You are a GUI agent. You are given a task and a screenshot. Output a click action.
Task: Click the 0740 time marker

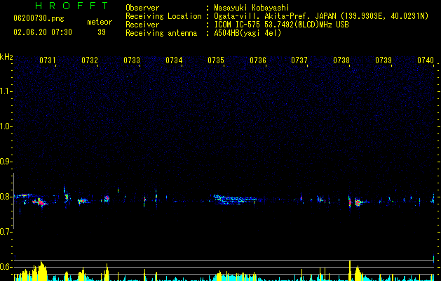pyautogui.click(x=426, y=60)
